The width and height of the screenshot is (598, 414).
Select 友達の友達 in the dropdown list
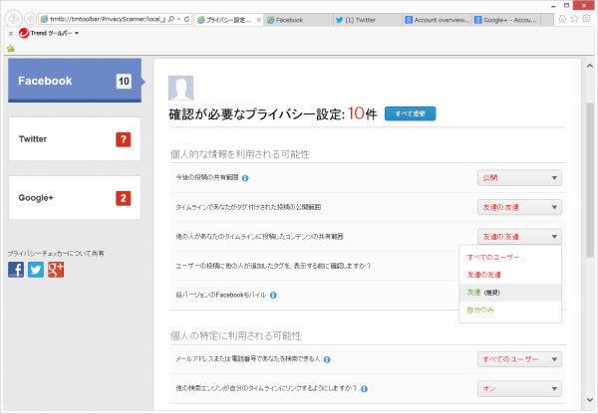(510, 275)
